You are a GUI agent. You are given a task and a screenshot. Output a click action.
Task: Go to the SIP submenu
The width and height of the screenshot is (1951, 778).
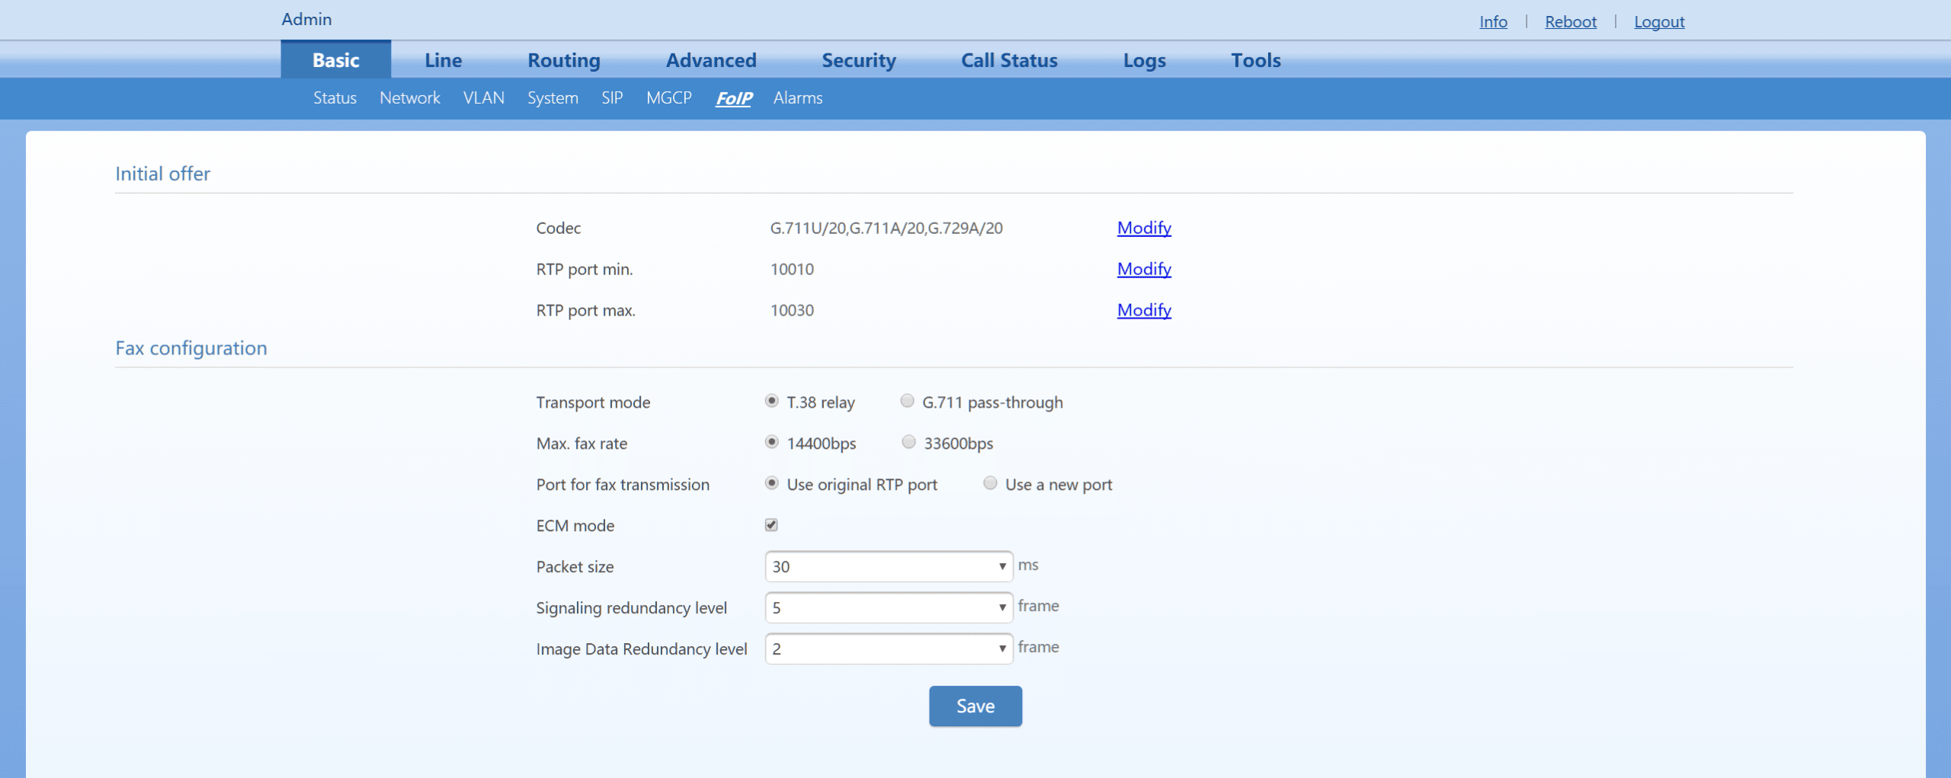pyautogui.click(x=612, y=98)
